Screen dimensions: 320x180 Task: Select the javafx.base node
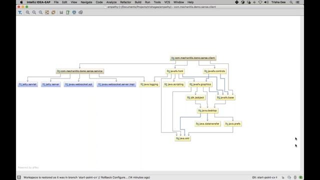(225, 97)
